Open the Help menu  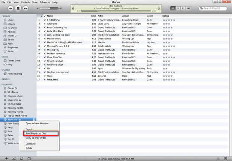pyautogui.click(x=55, y=2)
